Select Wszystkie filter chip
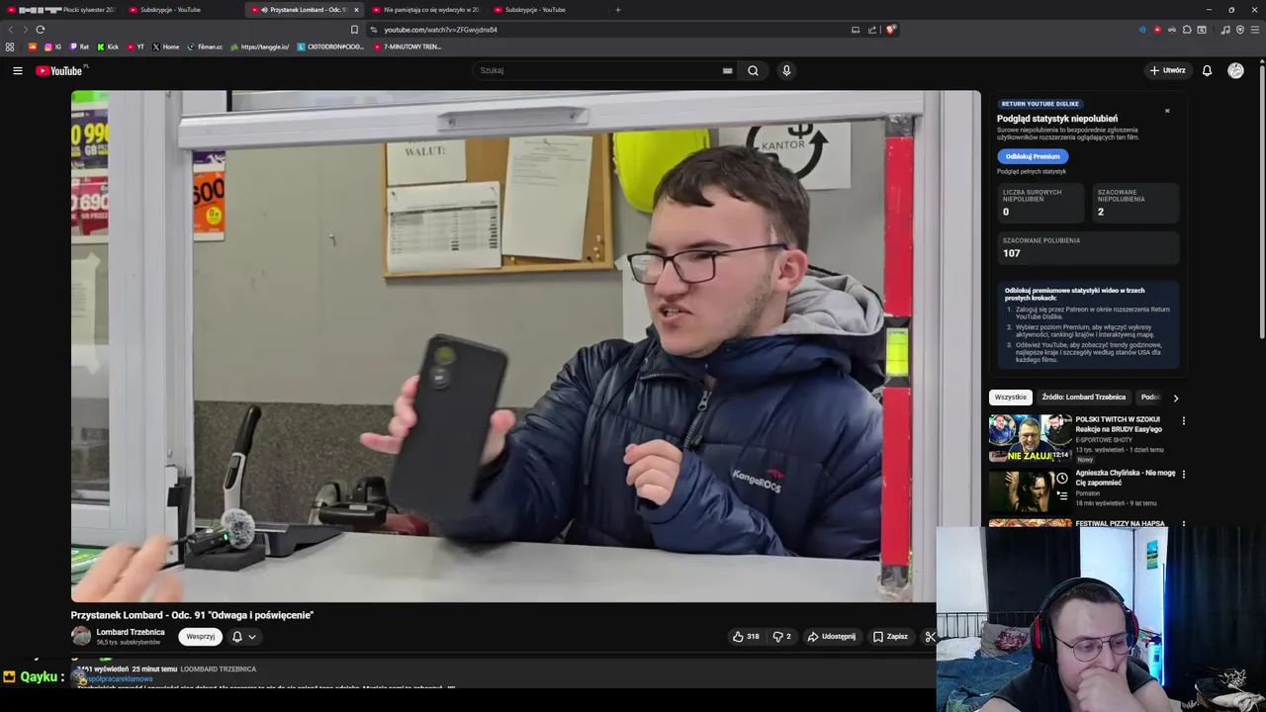 pos(1011,398)
